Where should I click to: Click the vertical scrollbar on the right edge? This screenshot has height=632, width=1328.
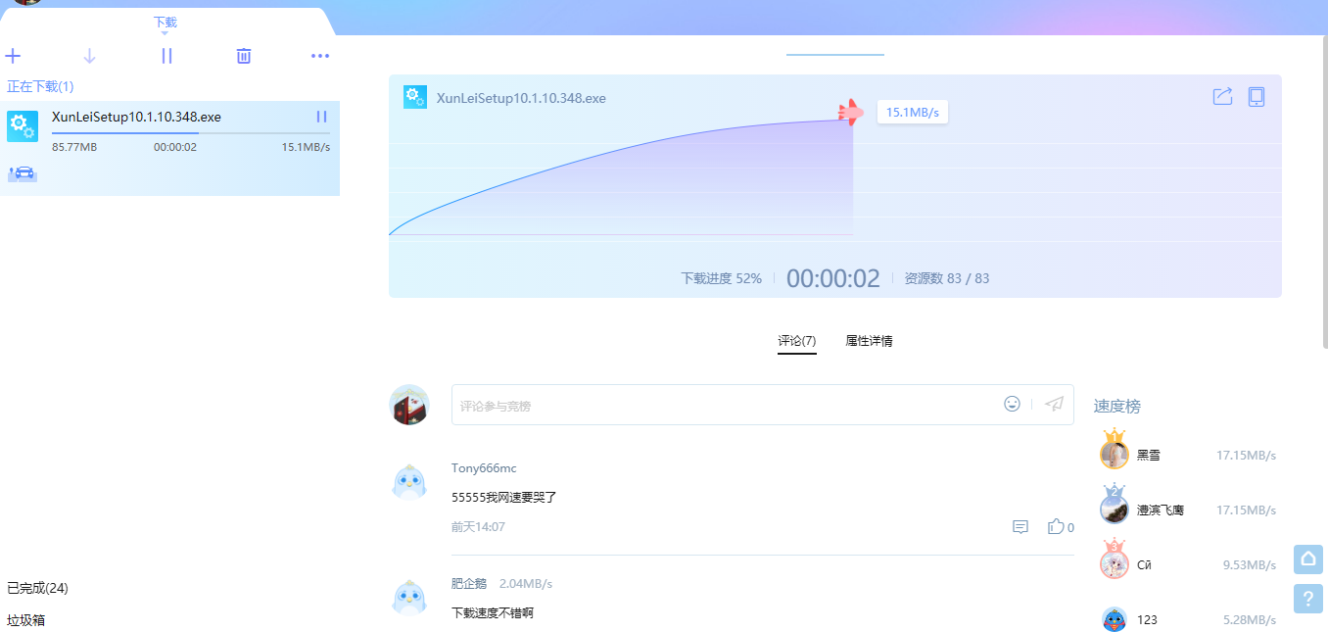click(1325, 191)
